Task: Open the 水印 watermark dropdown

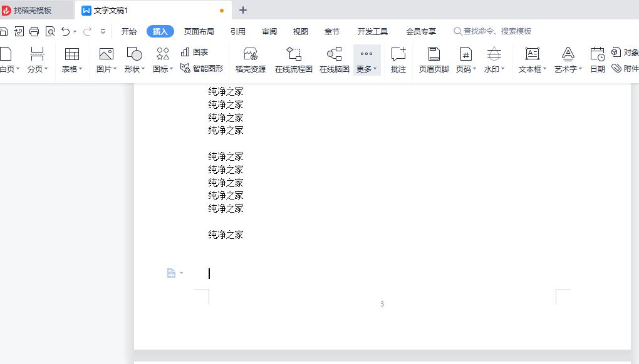Action: click(x=494, y=69)
